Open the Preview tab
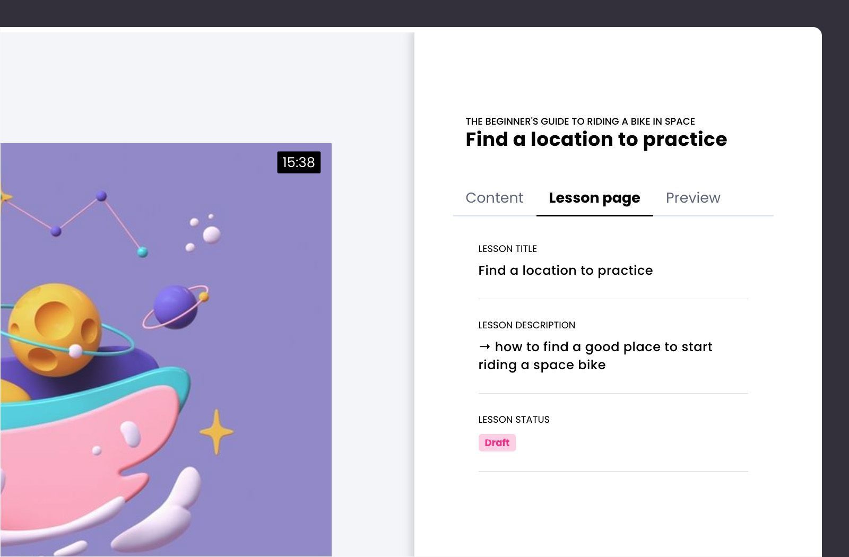The width and height of the screenshot is (849, 557). point(692,198)
